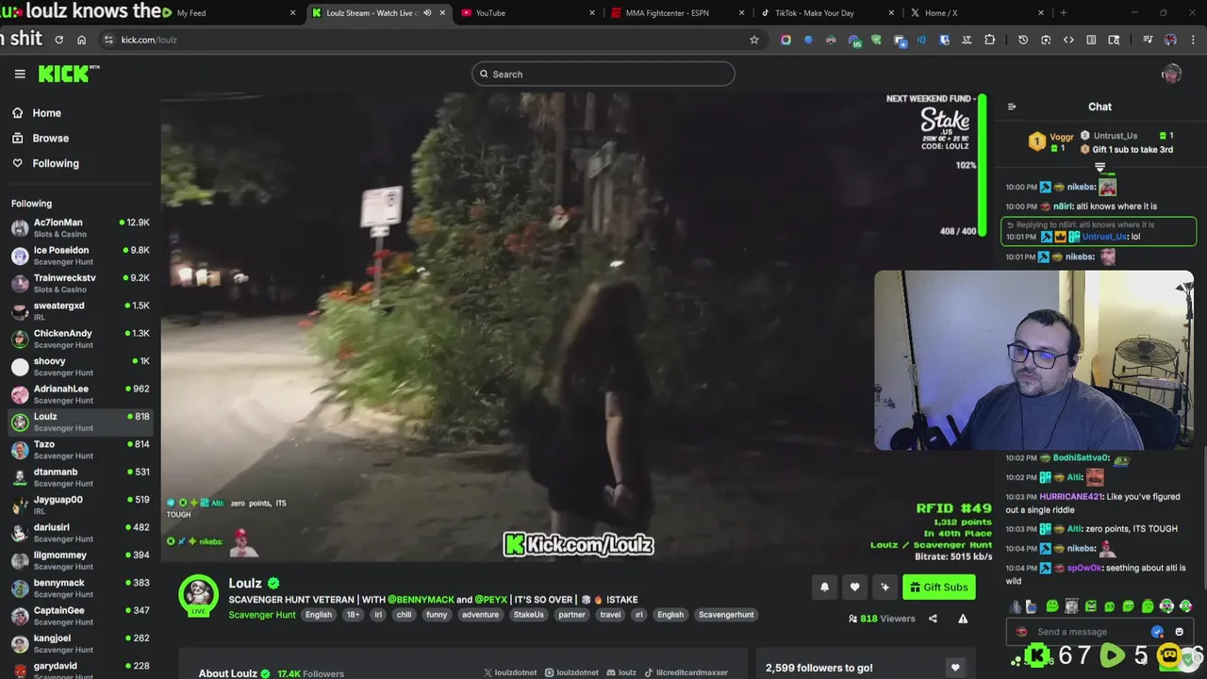Open the browser extensions puzzle icon

pos(989,40)
